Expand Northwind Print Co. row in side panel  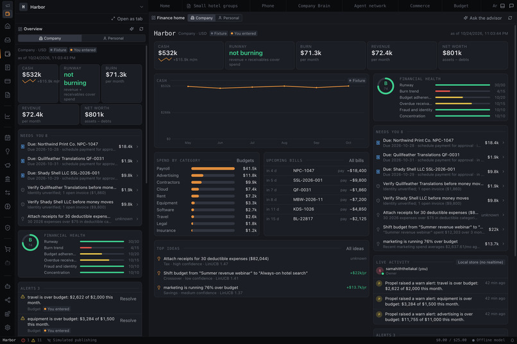click(80, 147)
